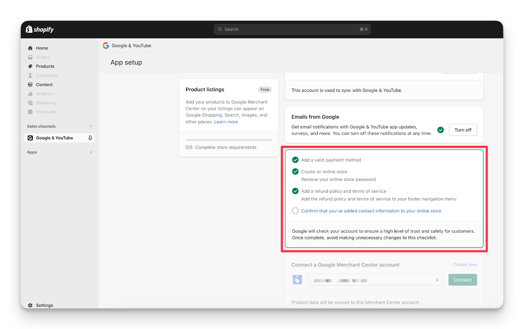The height and width of the screenshot is (329, 524).
Task: Expand the Sales channels section
Action: pyautogui.click(x=91, y=127)
